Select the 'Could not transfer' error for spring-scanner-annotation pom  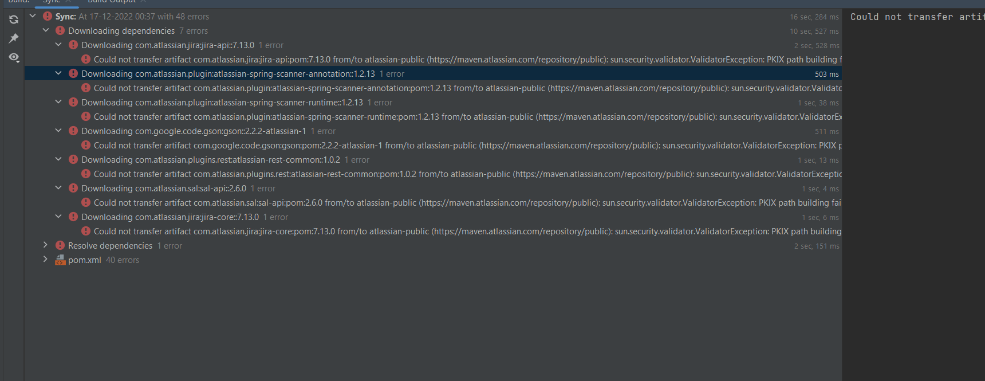tap(433, 88)
